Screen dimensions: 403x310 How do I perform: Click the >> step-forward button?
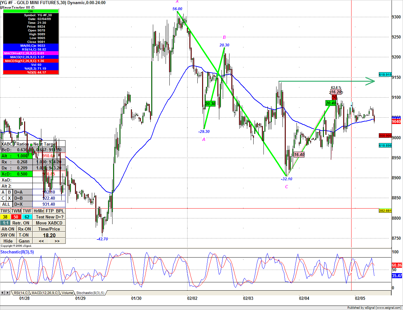tap(57, 241)
